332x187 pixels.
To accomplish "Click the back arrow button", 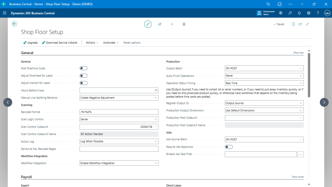I will 14,24.
